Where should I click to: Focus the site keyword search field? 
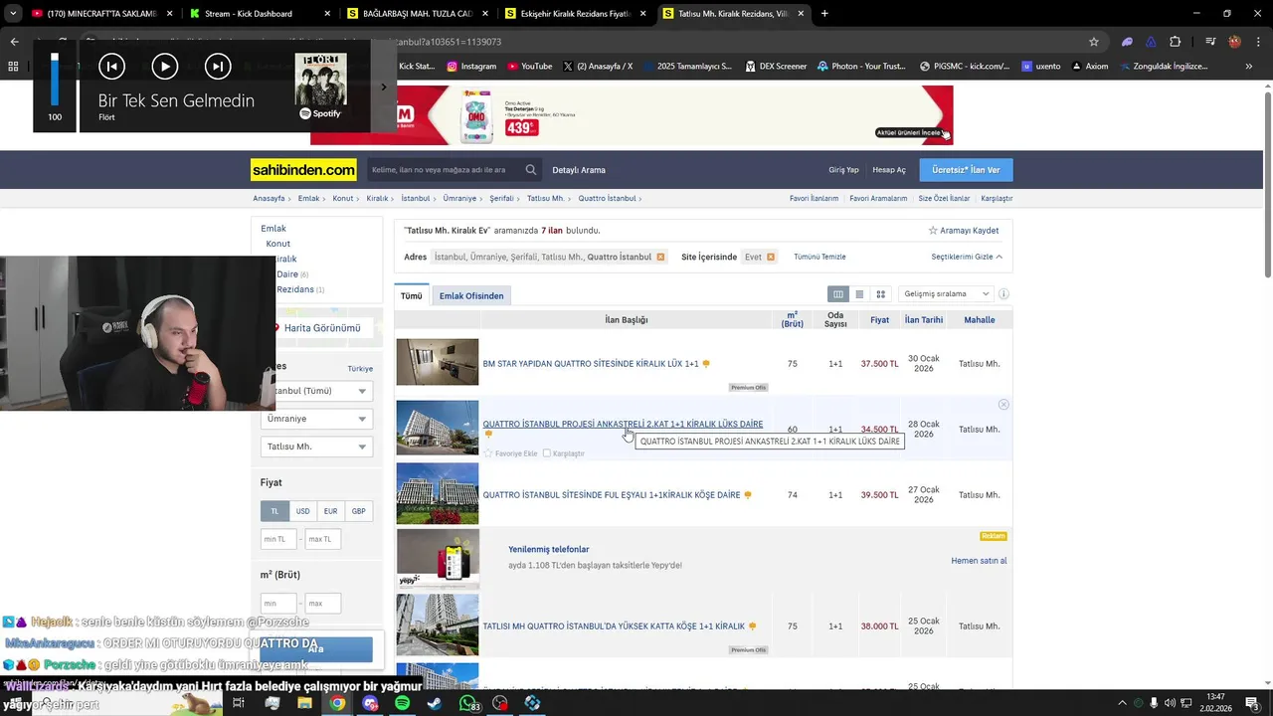click(x=445, y=170)
